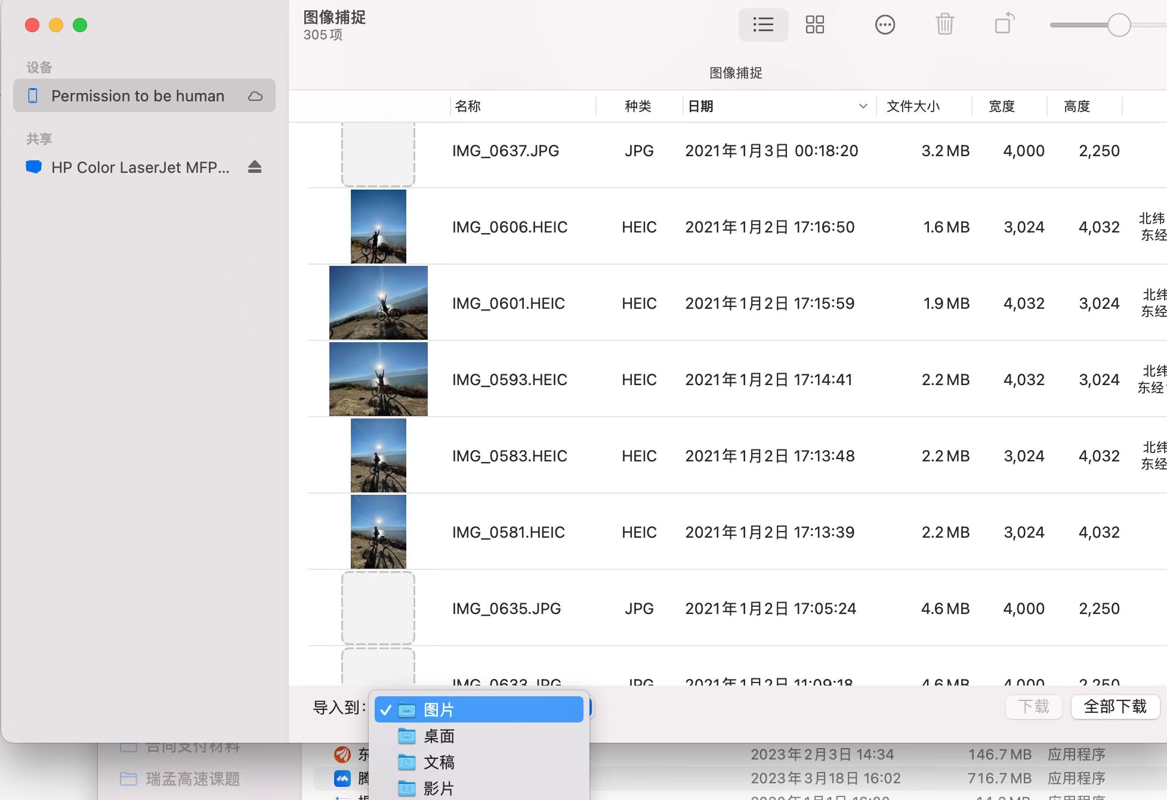Viewport: 1167px width, 800px height.
Task: Open the more actions ellipsis icon
Action: [x=885, y=25]
